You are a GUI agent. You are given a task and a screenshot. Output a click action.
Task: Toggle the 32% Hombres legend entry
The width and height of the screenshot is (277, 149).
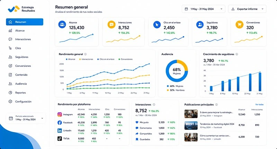(x=176, y=90)
